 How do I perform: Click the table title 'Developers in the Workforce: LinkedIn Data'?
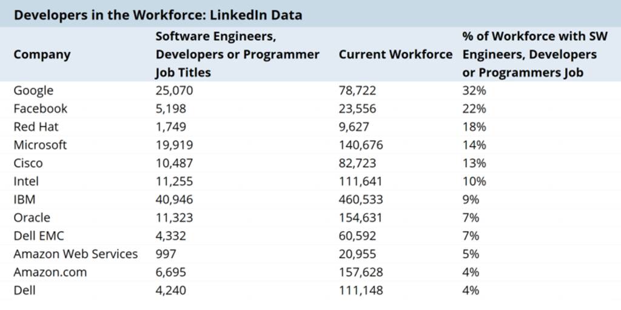(x=158, y=15)
